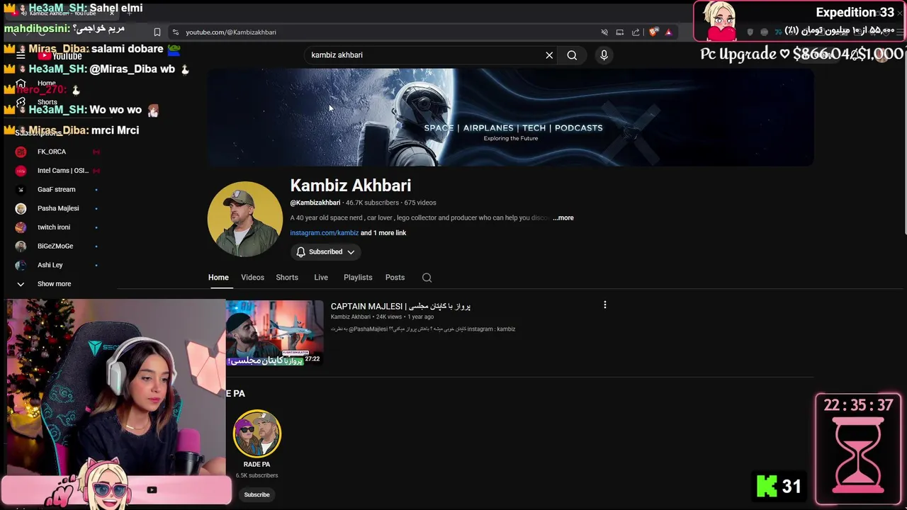Screen dimensions: 907x510
Task: Click the GaaF stream avatar icon
Action: 21,190
